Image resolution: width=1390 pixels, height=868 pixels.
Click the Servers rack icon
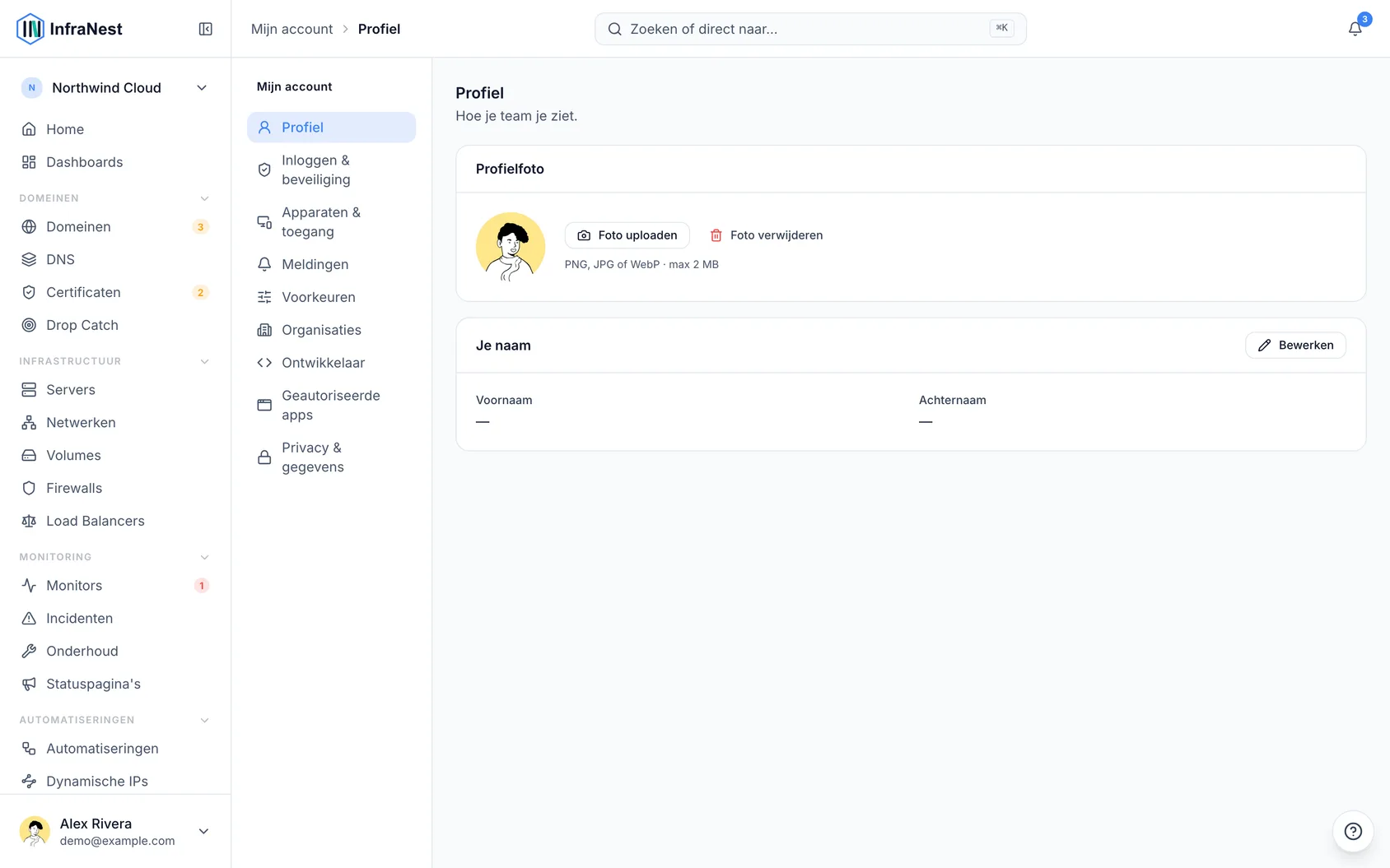pos(29,389)
